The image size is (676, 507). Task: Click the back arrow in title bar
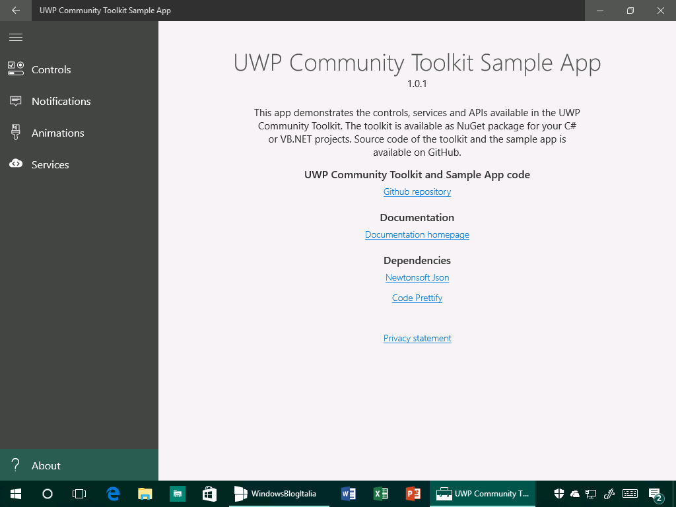16,11
